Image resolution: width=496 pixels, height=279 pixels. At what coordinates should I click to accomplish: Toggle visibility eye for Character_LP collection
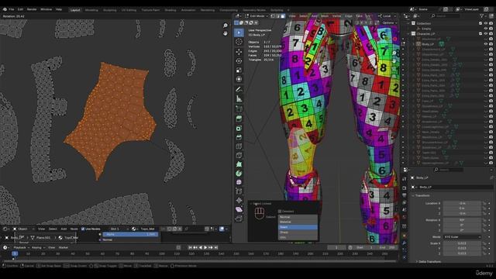click(486, 33)
